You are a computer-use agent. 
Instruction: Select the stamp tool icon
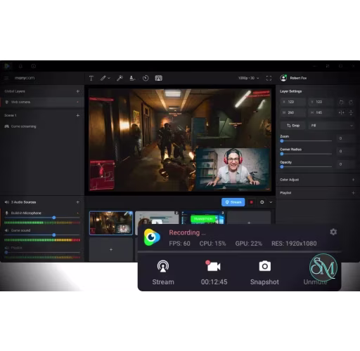pos(132,78)
